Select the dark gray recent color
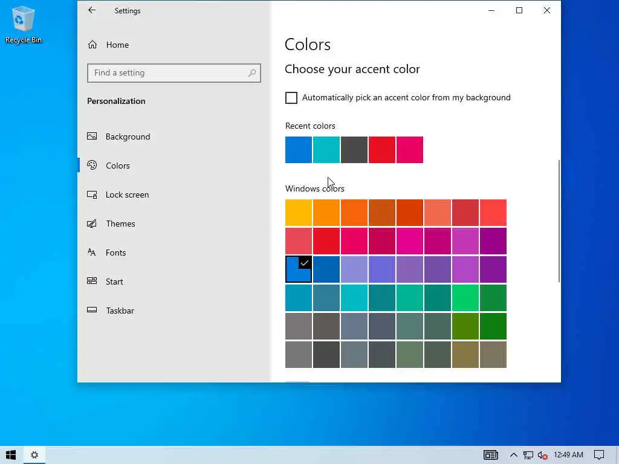The image size is (619, 464). [x=354, y=150]
